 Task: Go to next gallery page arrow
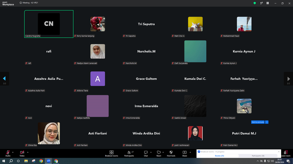(x=288, y=79)
